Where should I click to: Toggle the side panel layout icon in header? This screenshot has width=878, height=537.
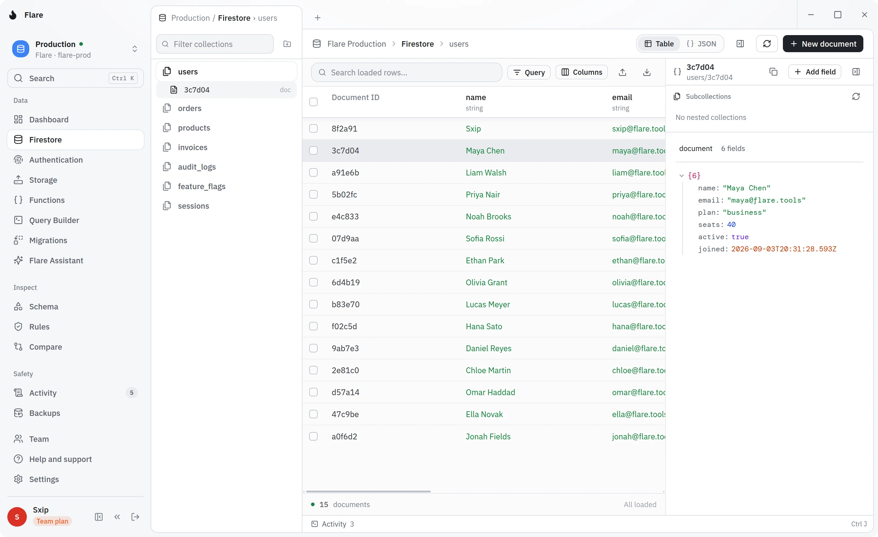pyautogui.click(x=740, y=44)
